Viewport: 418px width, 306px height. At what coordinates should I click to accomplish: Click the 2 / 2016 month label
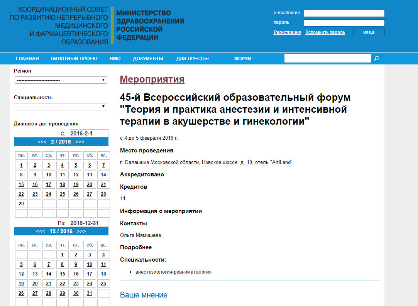(x=61, y=142)
